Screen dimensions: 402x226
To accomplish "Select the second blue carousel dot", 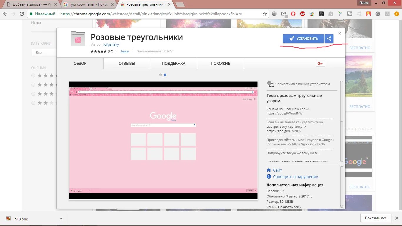I will point(165,75).
